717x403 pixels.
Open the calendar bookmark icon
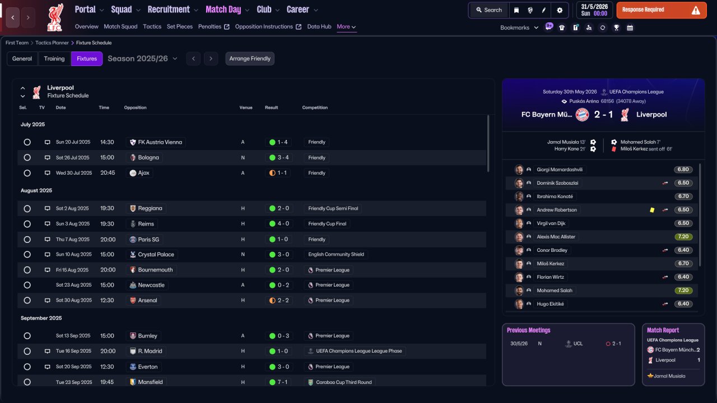(630, 27)
